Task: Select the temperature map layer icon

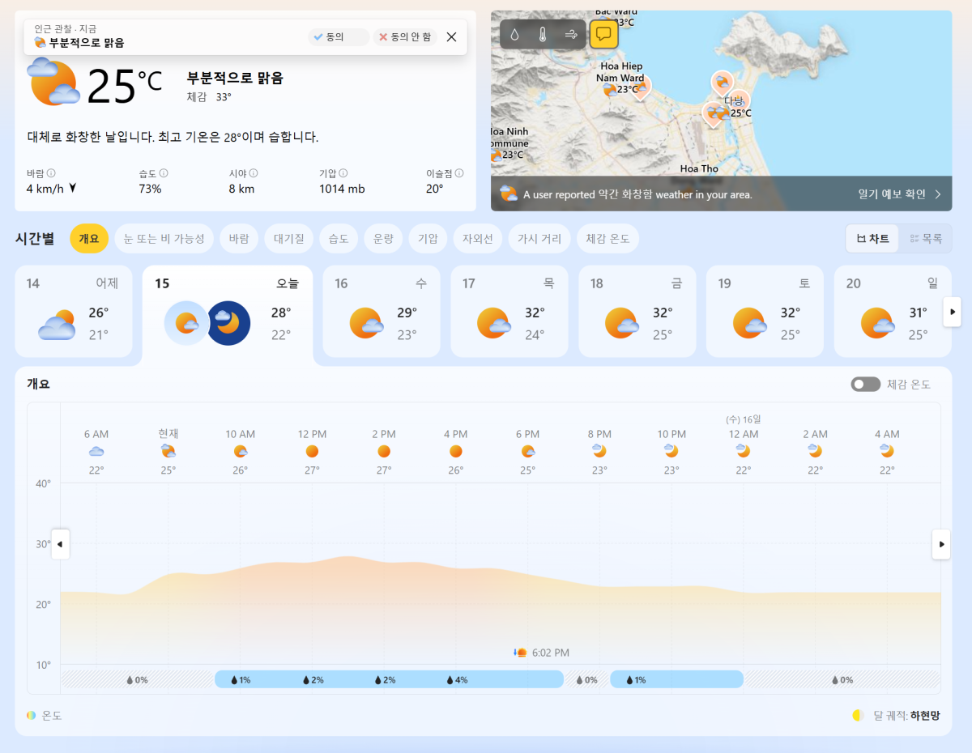Action: [x=544, y=35]
